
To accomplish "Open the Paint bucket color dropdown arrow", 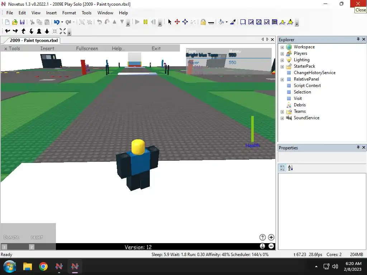I will click(227, 22).
